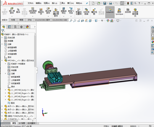Open the Linear Component Pattern tool
The height and width of the screenshot is (127, 154).
(33, 11)
